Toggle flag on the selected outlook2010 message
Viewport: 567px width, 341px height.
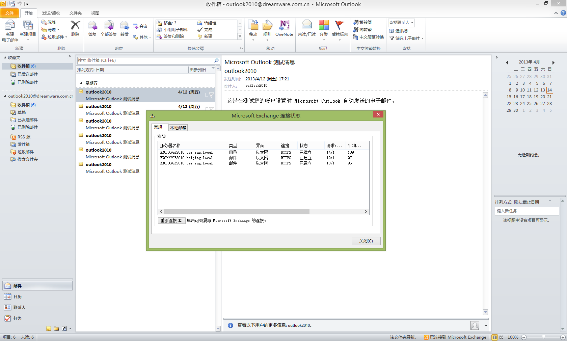(x=211, y=95)
